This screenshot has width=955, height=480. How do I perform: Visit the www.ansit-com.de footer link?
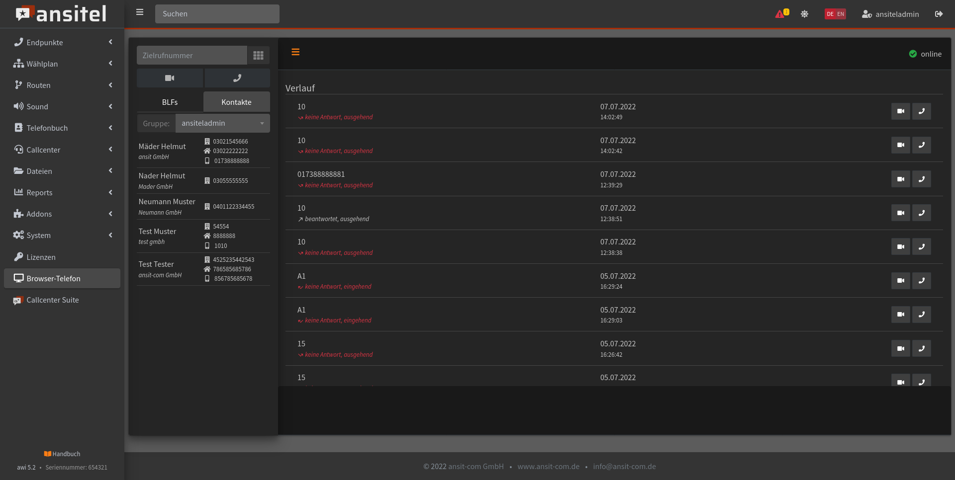coord(548,466)
